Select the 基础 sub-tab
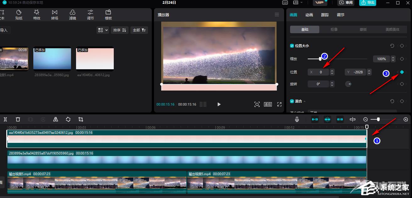 (305, 29)
